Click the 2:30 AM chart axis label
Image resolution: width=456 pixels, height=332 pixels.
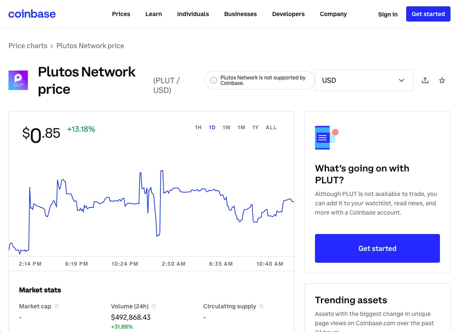click(174, 264)
